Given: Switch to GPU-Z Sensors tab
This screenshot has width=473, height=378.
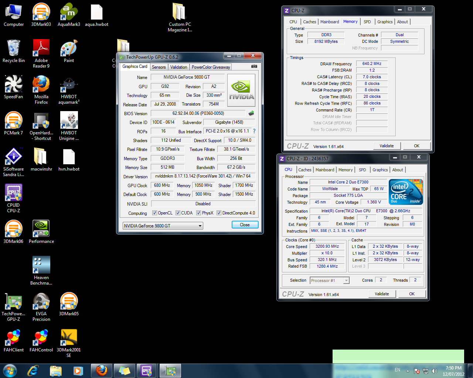Looking at the screenshot, I should 159,67.
